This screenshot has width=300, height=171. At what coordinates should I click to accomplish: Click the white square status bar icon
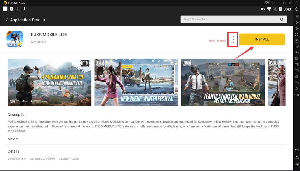(x=5, y=9)
